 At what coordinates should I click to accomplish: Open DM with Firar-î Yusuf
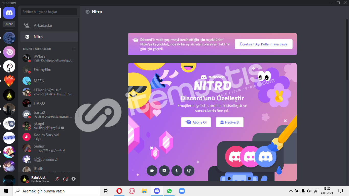[x=49, y=92]
